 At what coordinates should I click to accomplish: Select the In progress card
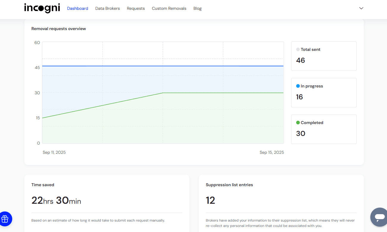tap(324, 93)
